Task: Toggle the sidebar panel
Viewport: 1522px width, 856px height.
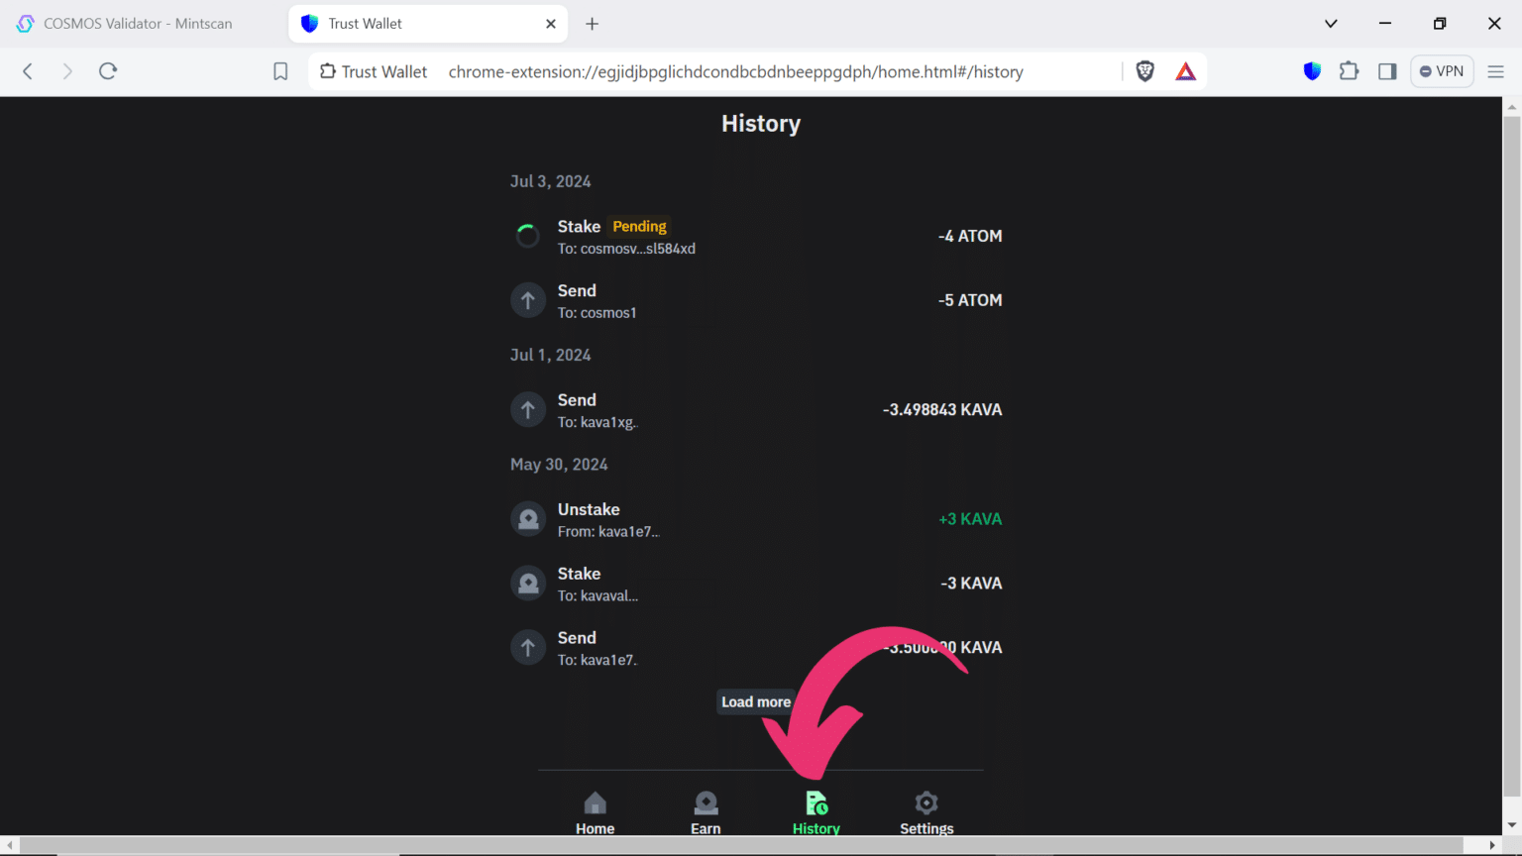Action: pyautogui.click(x=1387, y=71)
